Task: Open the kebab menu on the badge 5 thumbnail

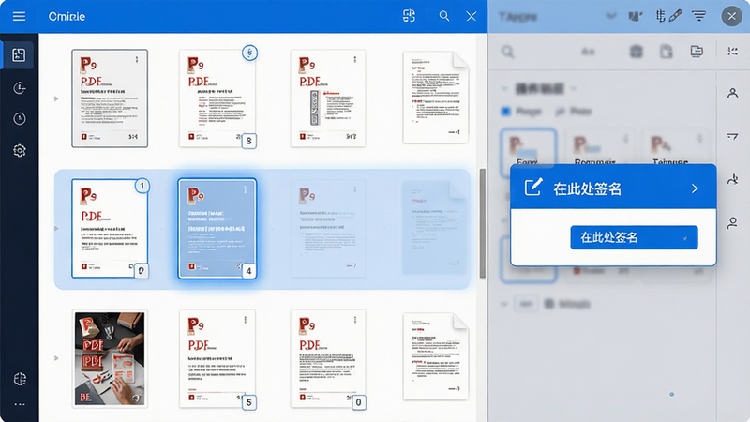Action: [x=246, y=320]
